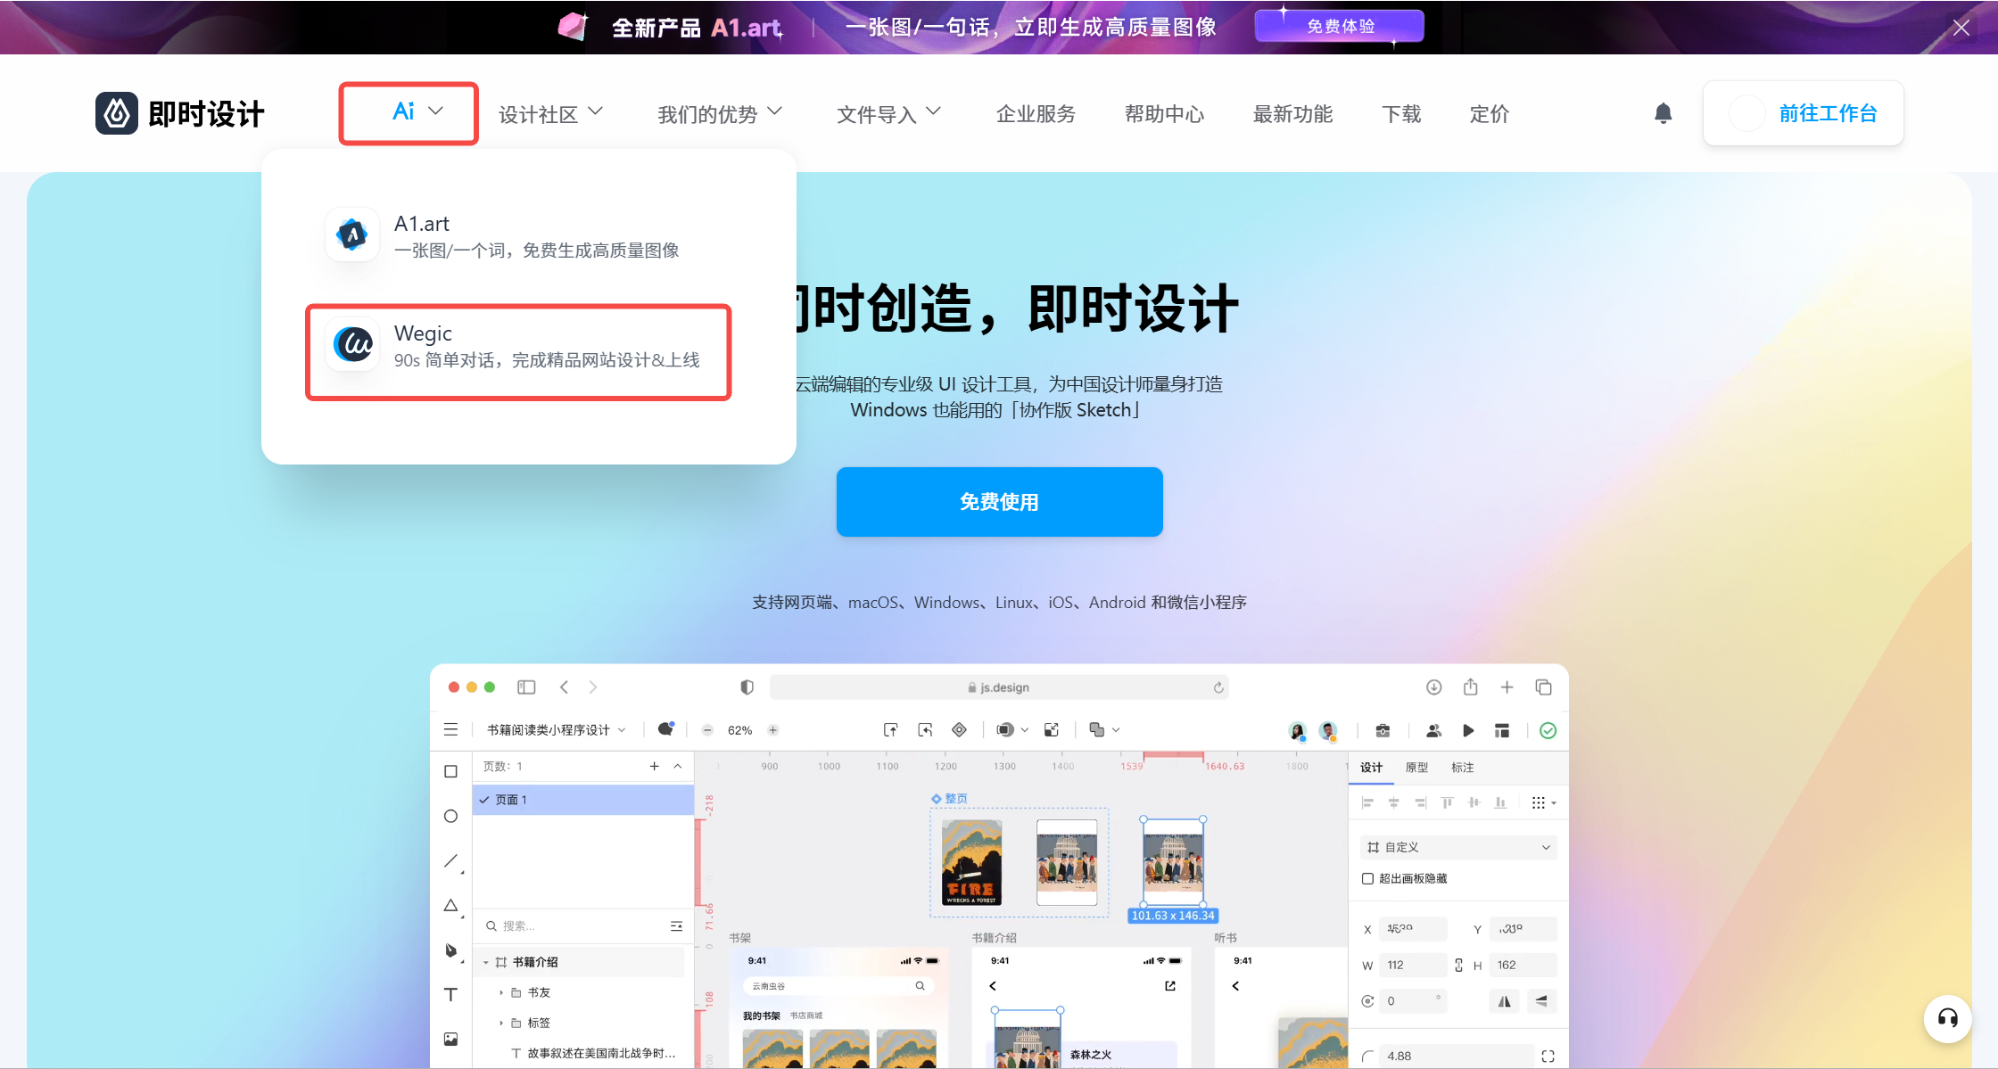The image size is (1998, 1069).
Task: Select the triangle shape tool
Action: (451, 905)
